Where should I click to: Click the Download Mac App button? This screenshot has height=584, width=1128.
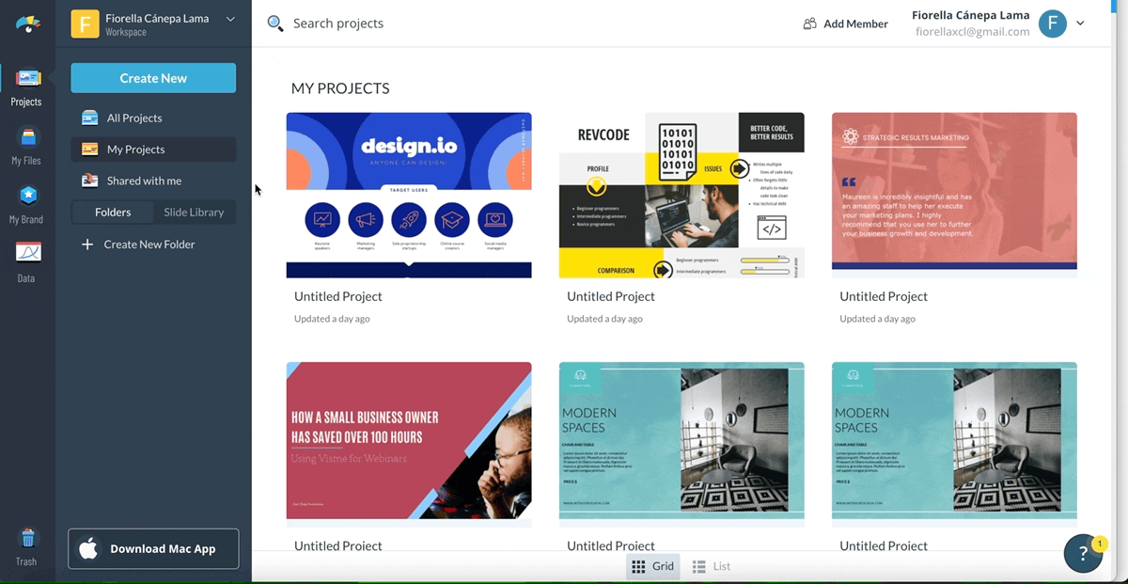pyautogui.click(x=153, y=549)
